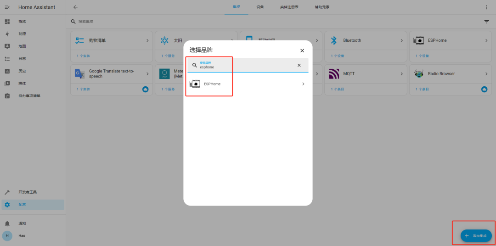Click the ESPHome card chip icon

point(419,40)
